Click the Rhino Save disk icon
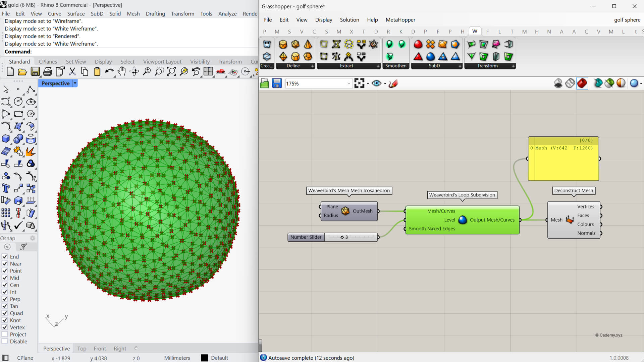Screen dimensions: 644x362 pyautogui.click(x=35, y=71)
